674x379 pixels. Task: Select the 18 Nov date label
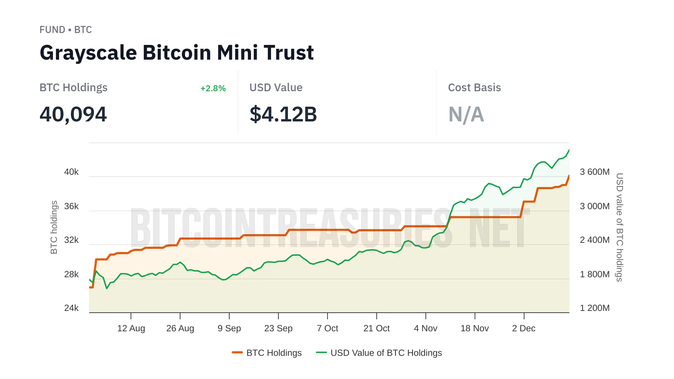pos(475,328)
